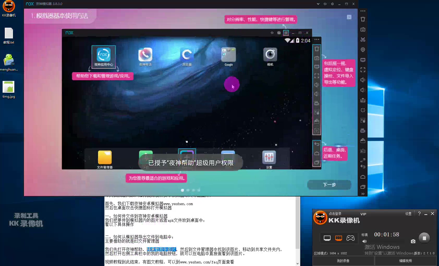Screen dimensions: 439x266
Task: Click the line 看以下具体操作
Action: [x=119, y=224]
